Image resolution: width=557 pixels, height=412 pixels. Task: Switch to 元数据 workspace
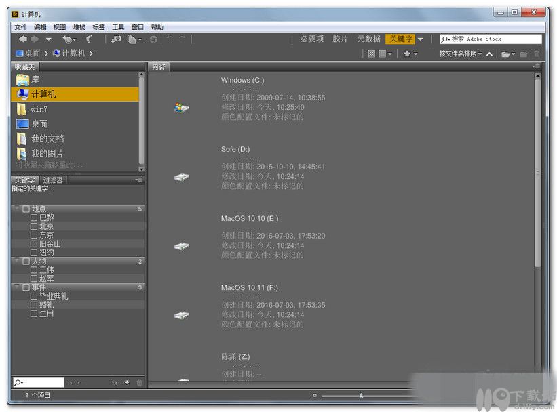click(x=368, y=39)
